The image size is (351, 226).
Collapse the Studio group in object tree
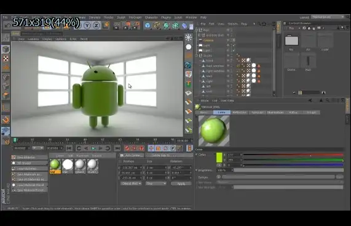(197, 55)
